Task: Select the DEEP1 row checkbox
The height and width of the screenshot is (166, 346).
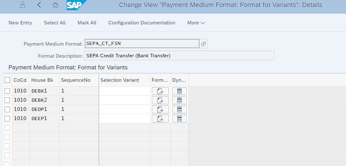Action: click(x=7, y=118)
